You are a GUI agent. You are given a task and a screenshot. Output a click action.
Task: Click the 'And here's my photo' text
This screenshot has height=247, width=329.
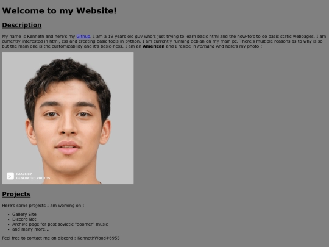238,46
